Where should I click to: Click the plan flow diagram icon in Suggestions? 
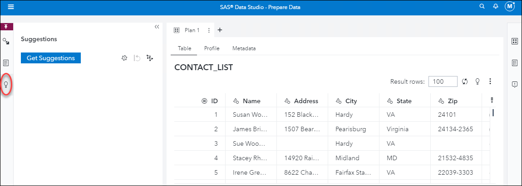click(x=150, y=58)
